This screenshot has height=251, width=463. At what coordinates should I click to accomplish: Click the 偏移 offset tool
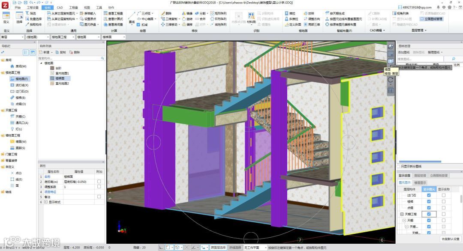click(187, 24)
